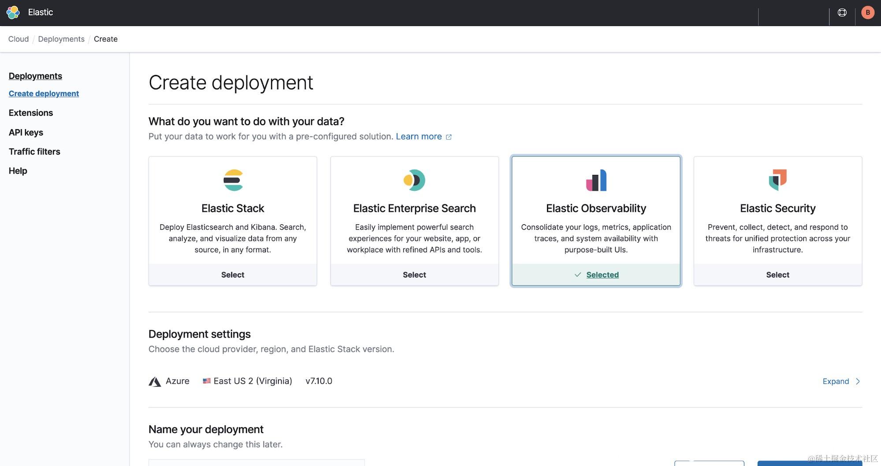Click the Enterprise Search logo icon
This screenshot has height=466, width=881.
(414, 180)
